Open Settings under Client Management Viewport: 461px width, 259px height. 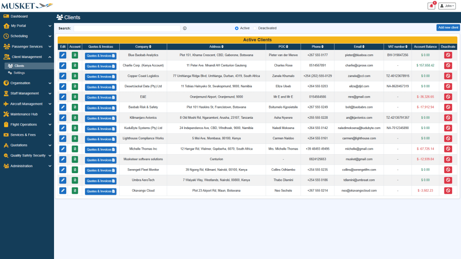click(19, 73)
